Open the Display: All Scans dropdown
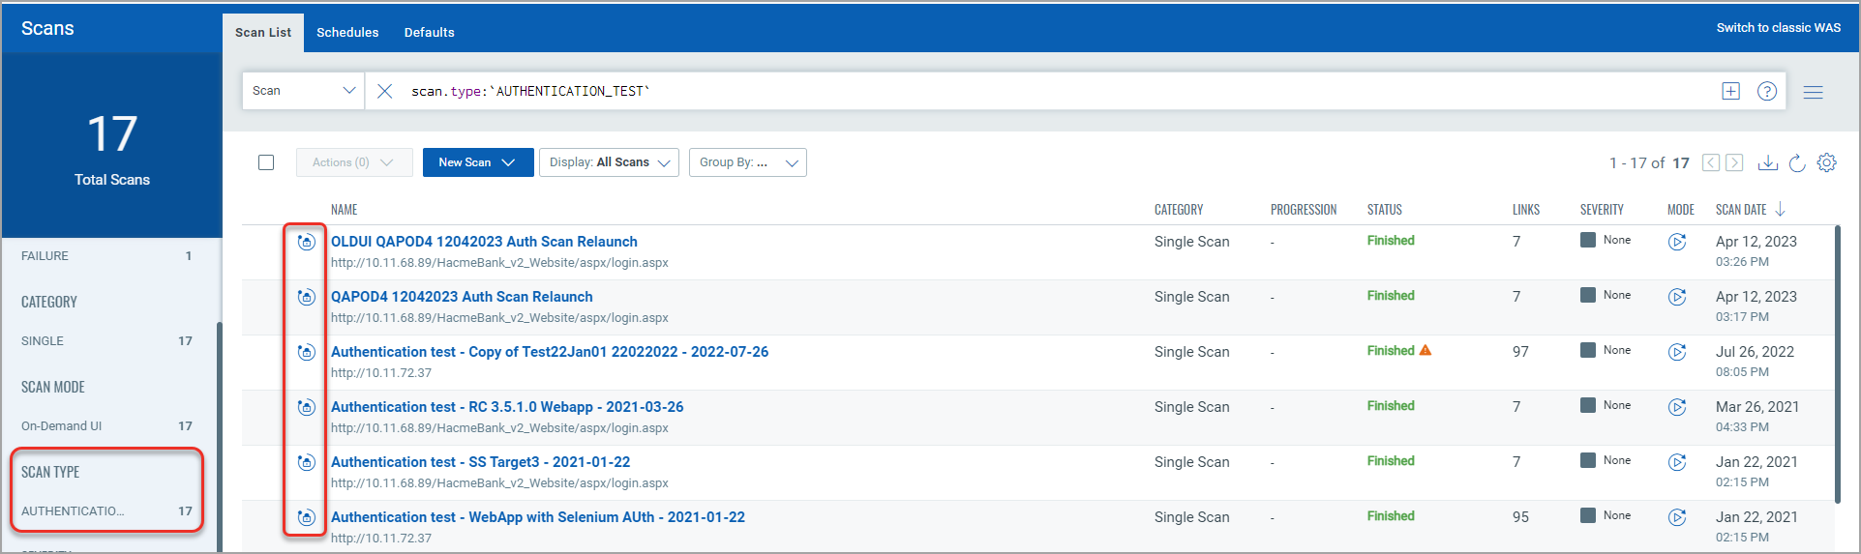The image size is (1861, 554). click(609, 162)
